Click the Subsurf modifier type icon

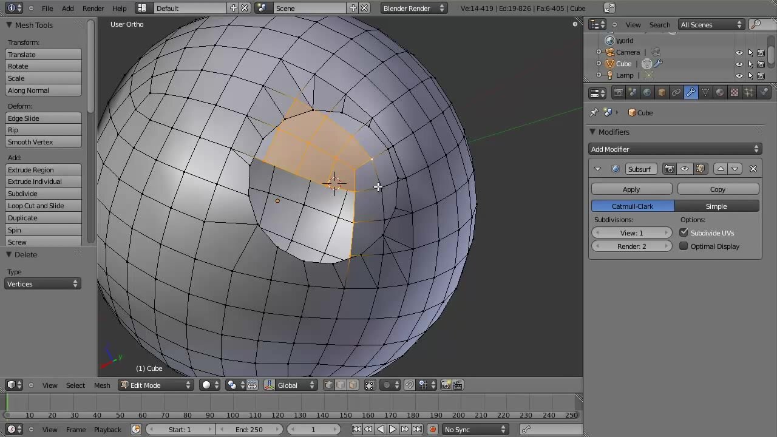[x=616, y=169]
